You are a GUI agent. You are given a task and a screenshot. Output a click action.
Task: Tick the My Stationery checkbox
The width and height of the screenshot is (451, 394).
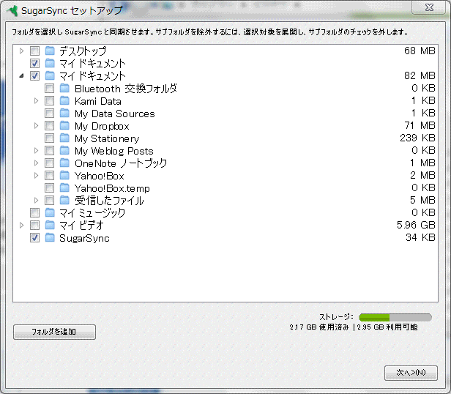tap(50, 138)
